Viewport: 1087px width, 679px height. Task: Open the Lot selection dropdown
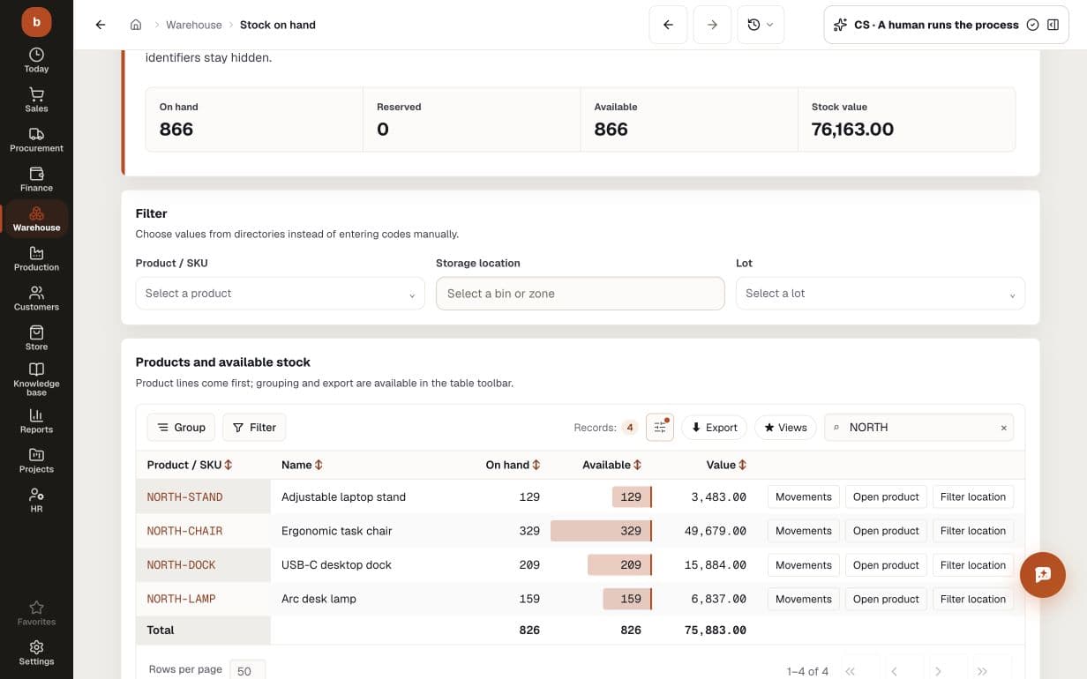pyautogui.click(x=881, y=294)
